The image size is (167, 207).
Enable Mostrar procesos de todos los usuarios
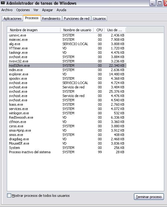9,196
